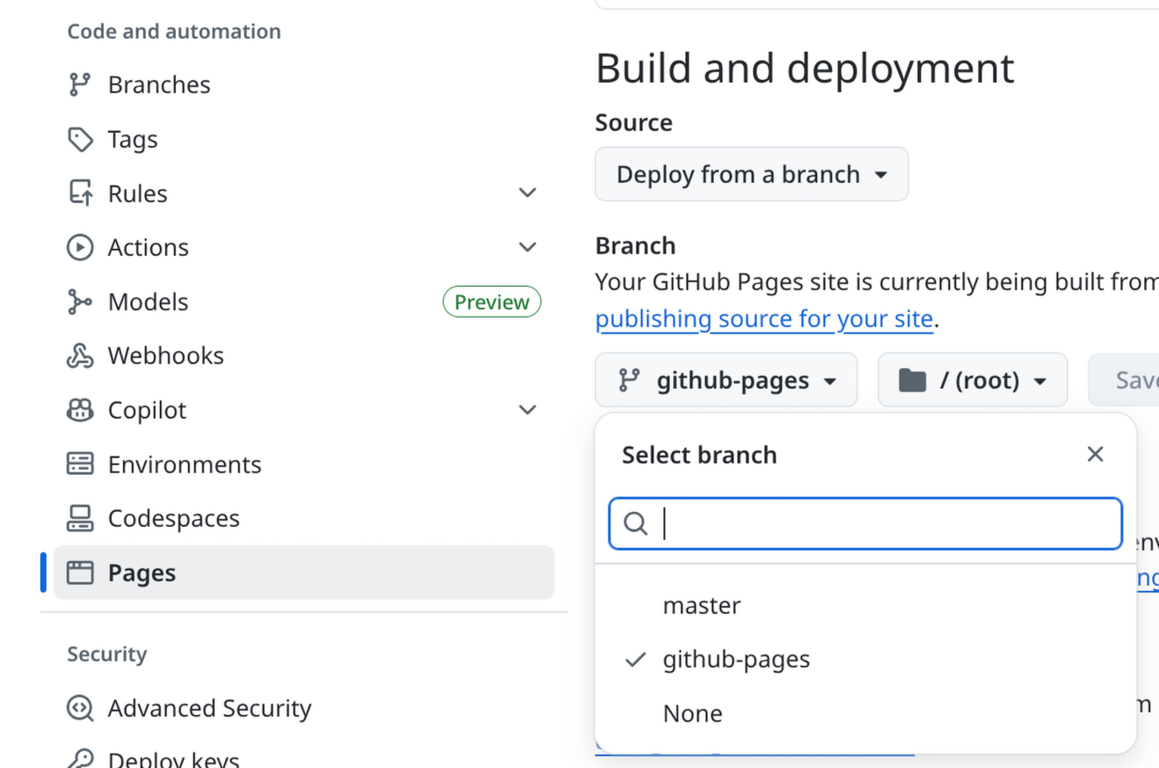Click the Branches git-branch icon
Viewport: 1159px width, 768px height.
(80, 84)
